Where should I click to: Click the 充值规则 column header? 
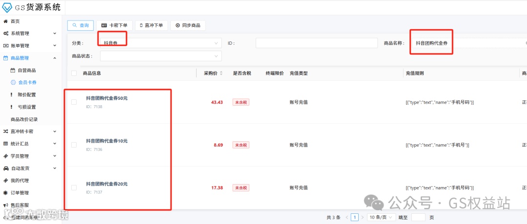pyautogui.click(x=415, y=74)
